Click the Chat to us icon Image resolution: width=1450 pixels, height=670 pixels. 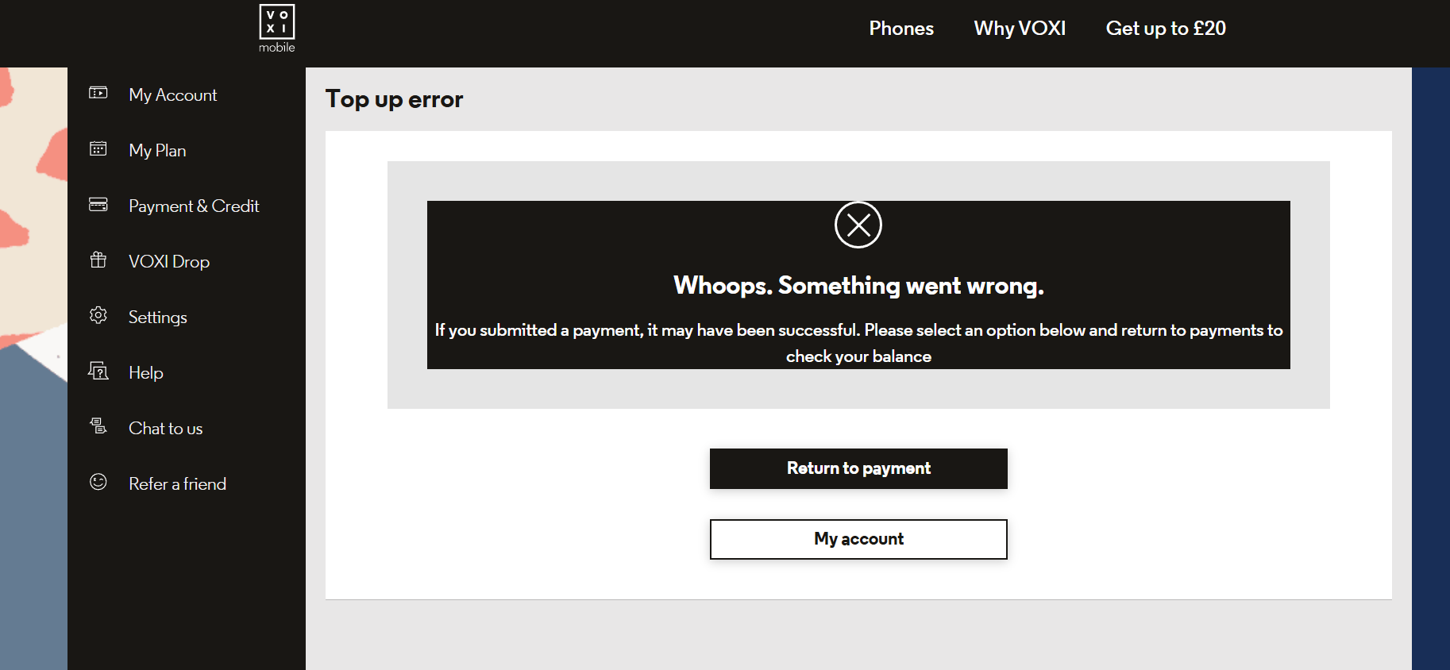point(98,426)
